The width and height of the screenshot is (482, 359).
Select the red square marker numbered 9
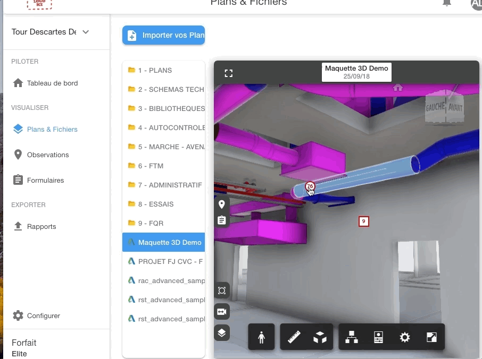tap(364, 221)
